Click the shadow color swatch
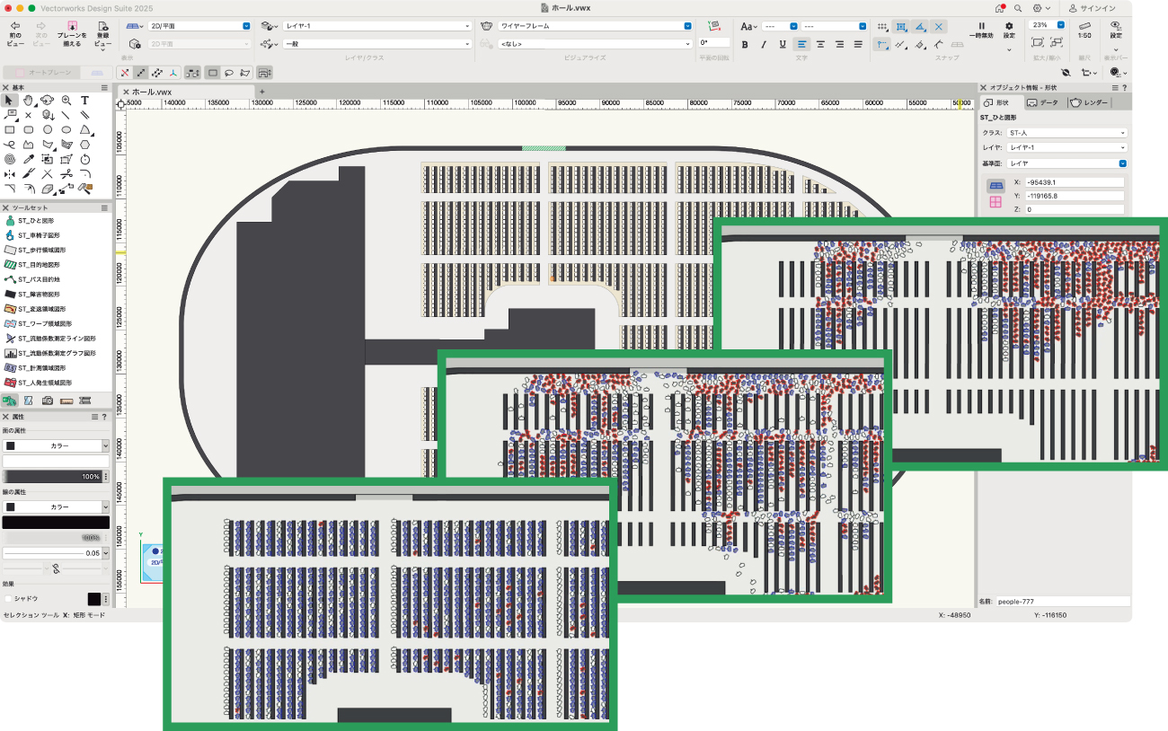This screenshot has height=731, width=1168. coord(93,599)
